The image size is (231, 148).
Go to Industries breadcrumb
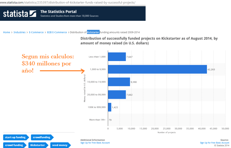click(19, 32)
